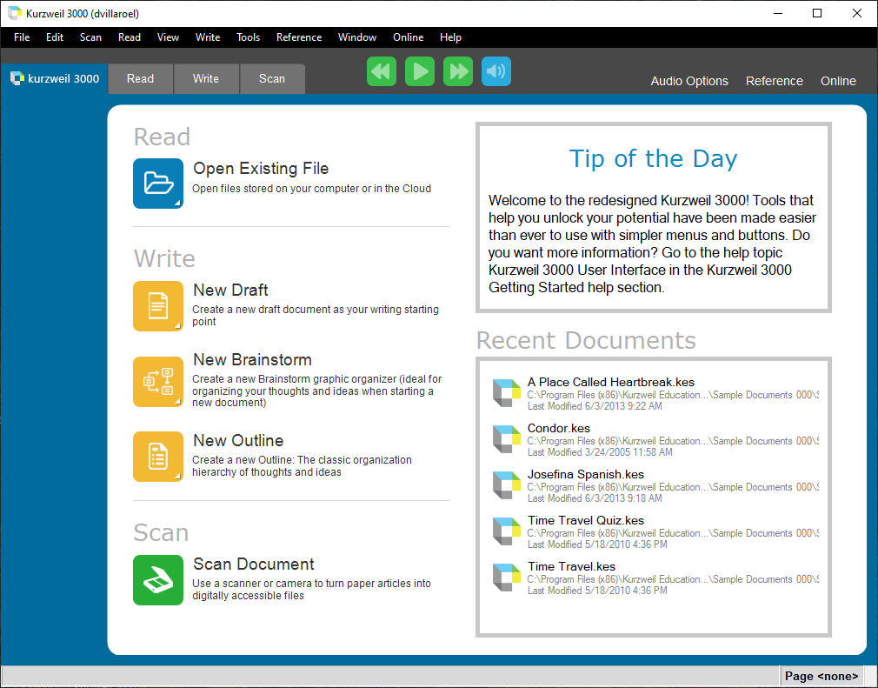Viewport: 878px width, 688px height.
Task: Click the New Draft document icon
Action: tap(158, 306)
